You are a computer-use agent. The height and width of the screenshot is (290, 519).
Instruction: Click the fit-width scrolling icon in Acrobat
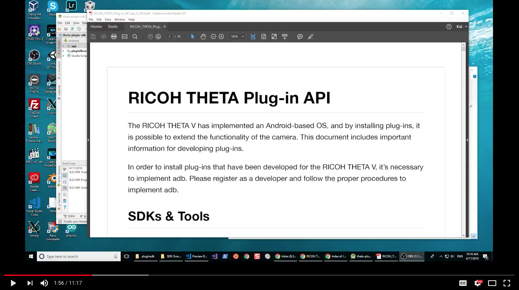(253, 37)
